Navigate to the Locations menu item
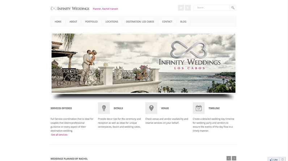288x161 pixels. point(112,22)
